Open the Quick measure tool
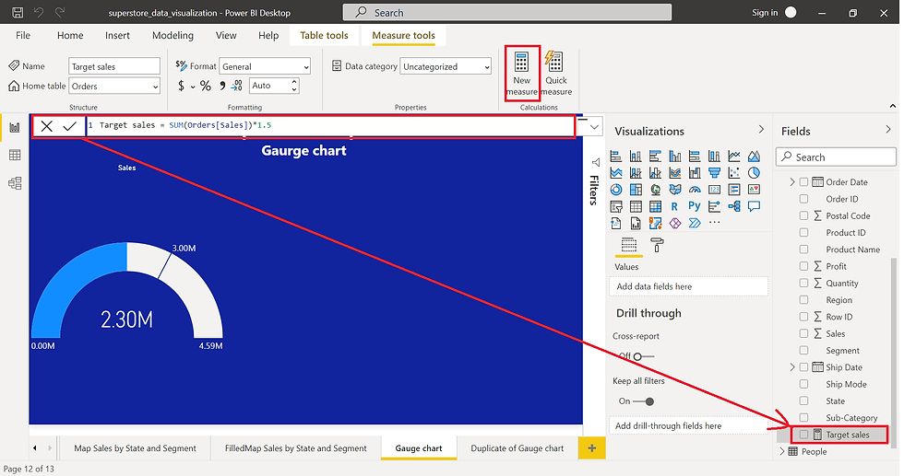This screenshot has height=476, width=904. click(x=555, y=73)
